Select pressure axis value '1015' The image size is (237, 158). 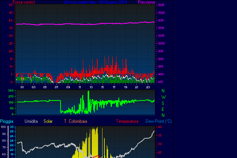click(161, 20)
